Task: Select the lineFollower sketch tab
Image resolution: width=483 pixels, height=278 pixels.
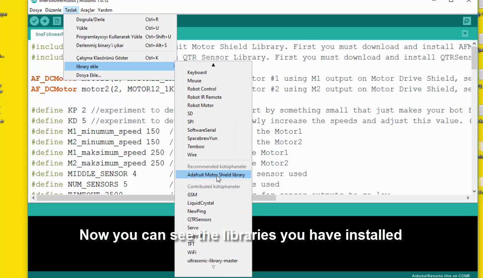Action: [x=47, y=34]
